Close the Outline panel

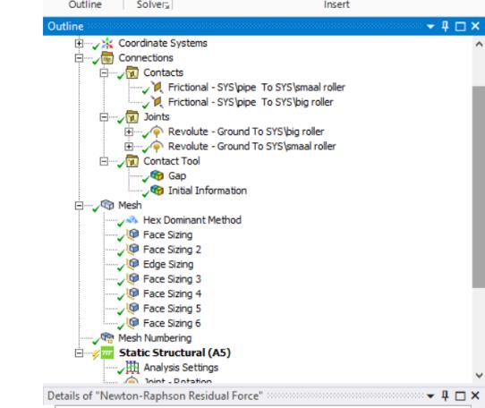click(x=475, y=26)
